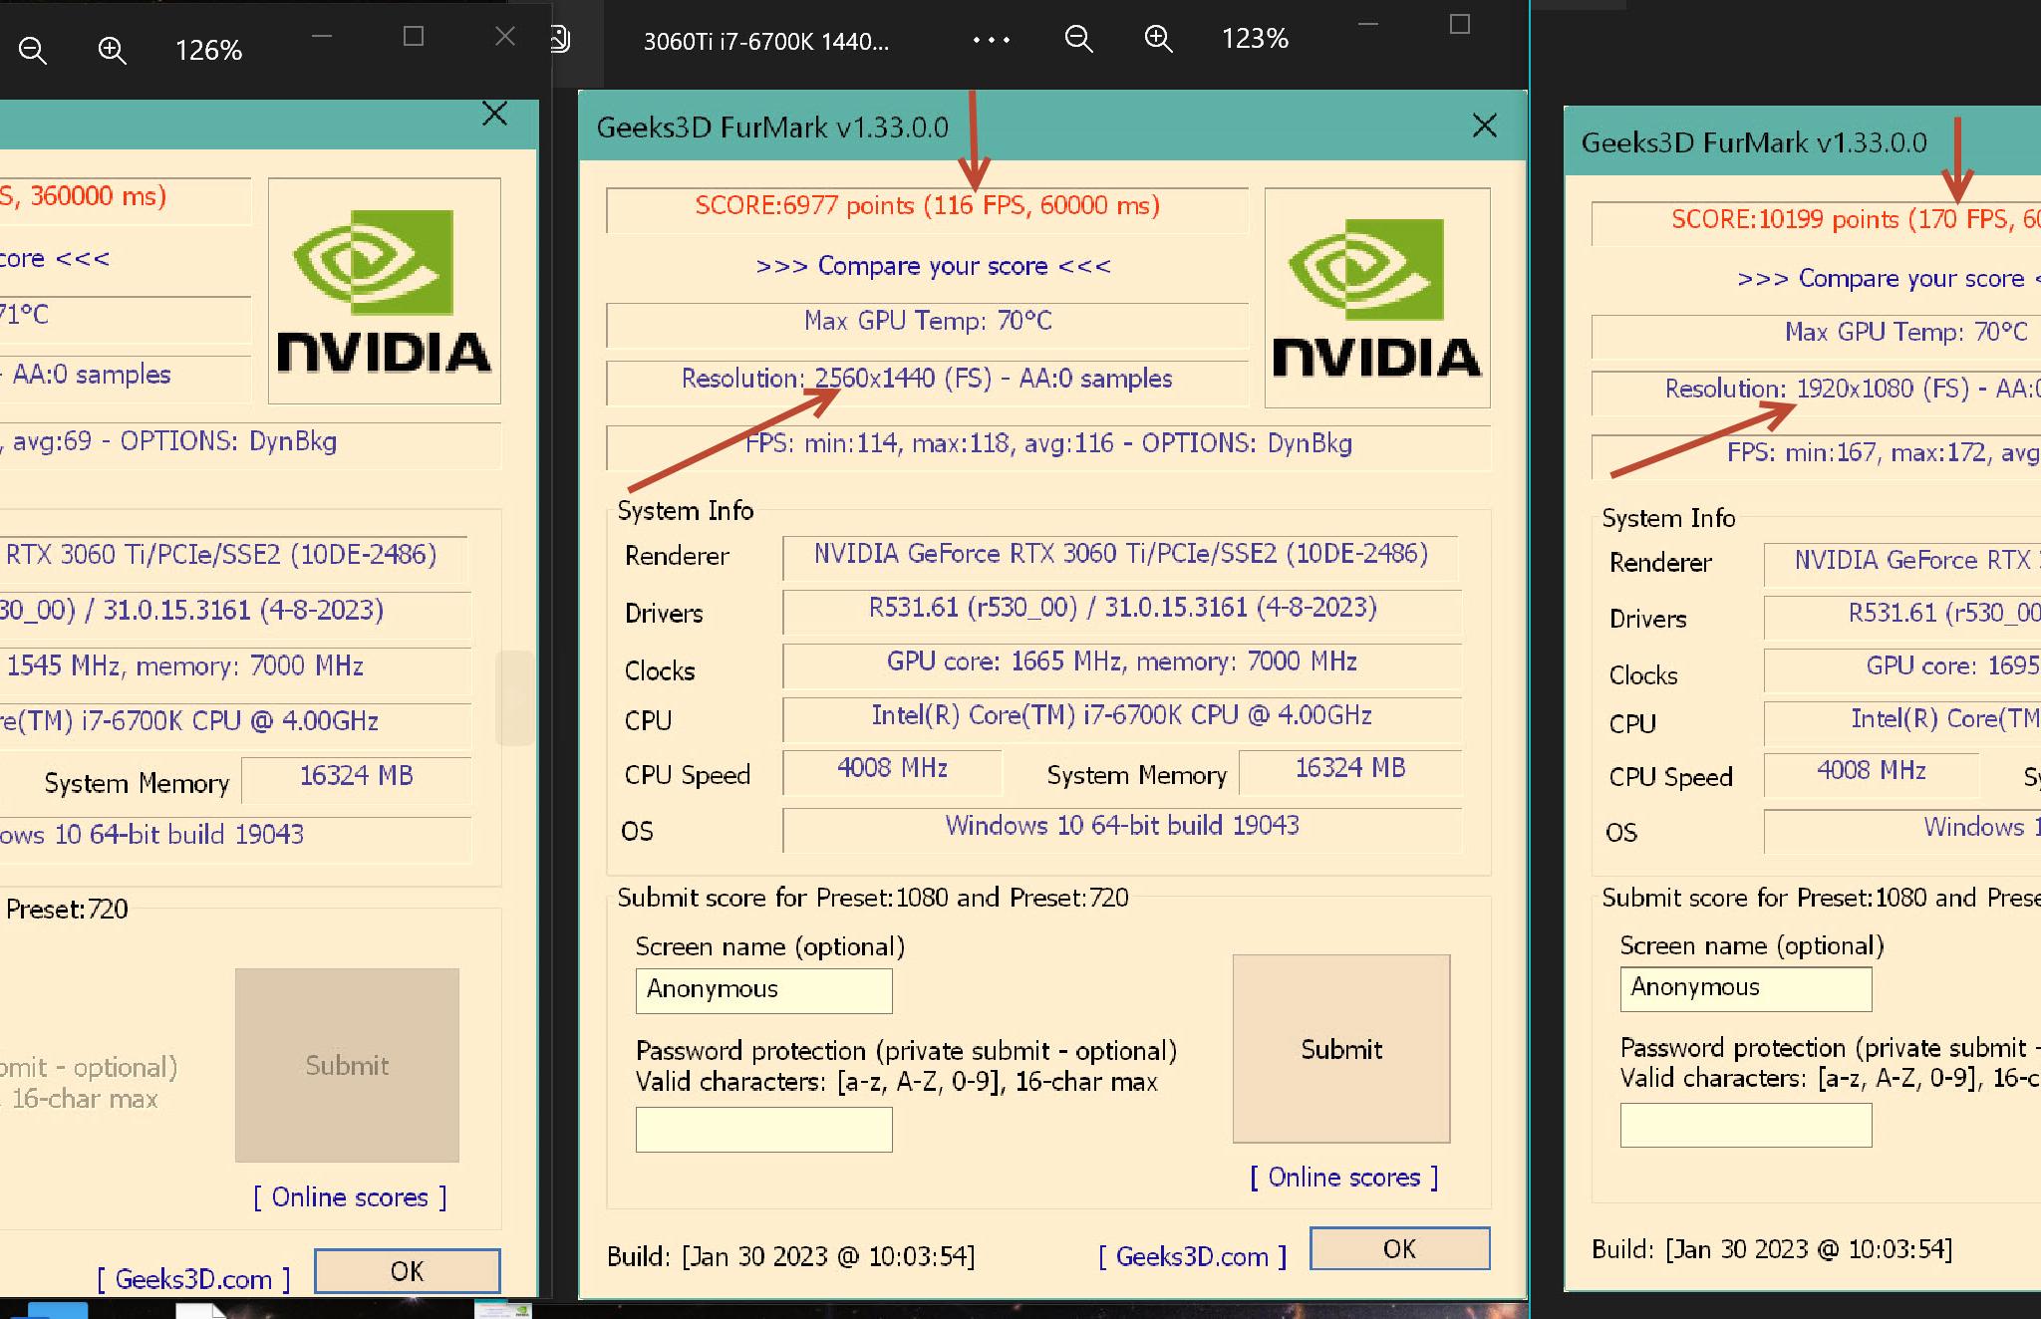Open Geeks3D.com link beside middle OK
This screenshot has width=2041, height=1319.
(1192, 1257)
